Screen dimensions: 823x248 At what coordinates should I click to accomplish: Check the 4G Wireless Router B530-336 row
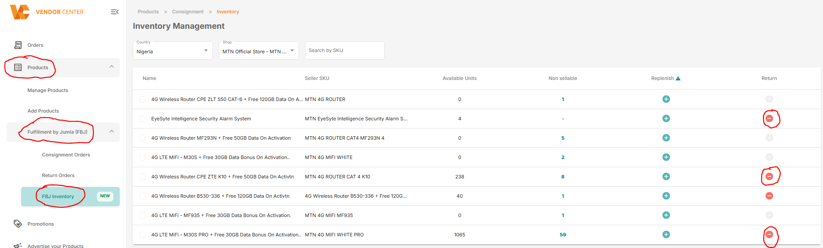[142, 196]
